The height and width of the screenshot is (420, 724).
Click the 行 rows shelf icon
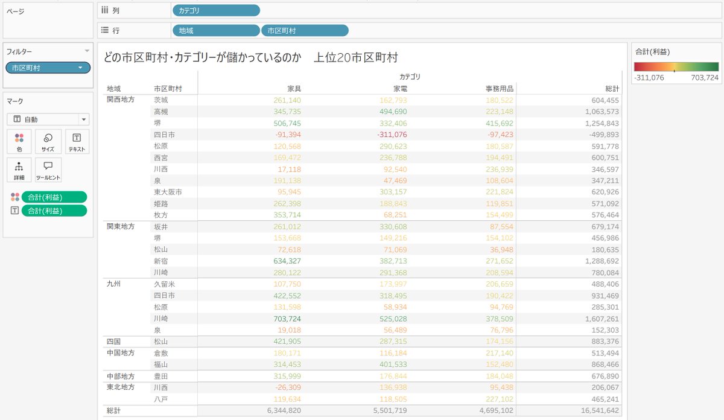(x=105, y=30)
